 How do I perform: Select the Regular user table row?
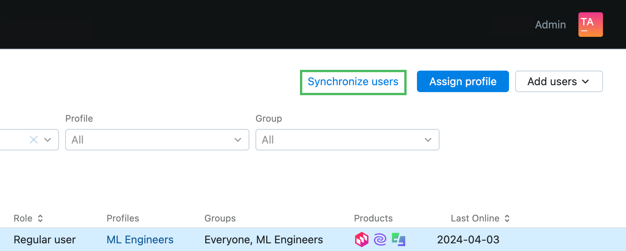(44, 239)
